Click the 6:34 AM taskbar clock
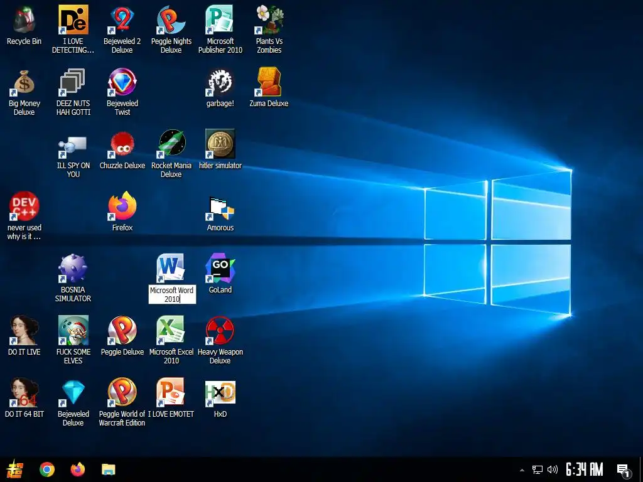 [x=585, y=469]
